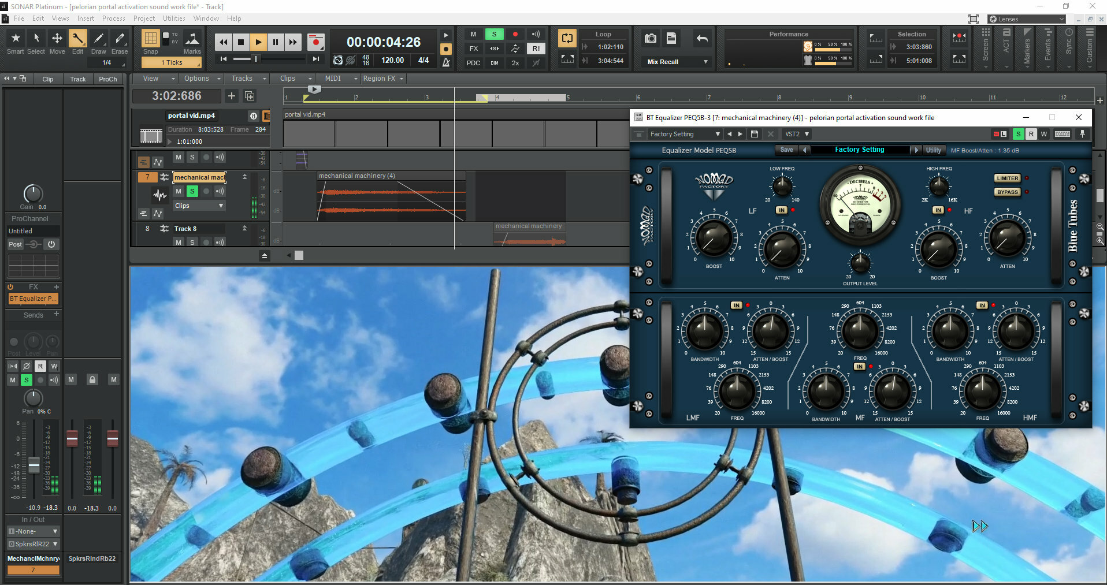Viewport: 1107px width, 585px height.
Task: Toggle the LF band IN switch
Action: point(781,210)
